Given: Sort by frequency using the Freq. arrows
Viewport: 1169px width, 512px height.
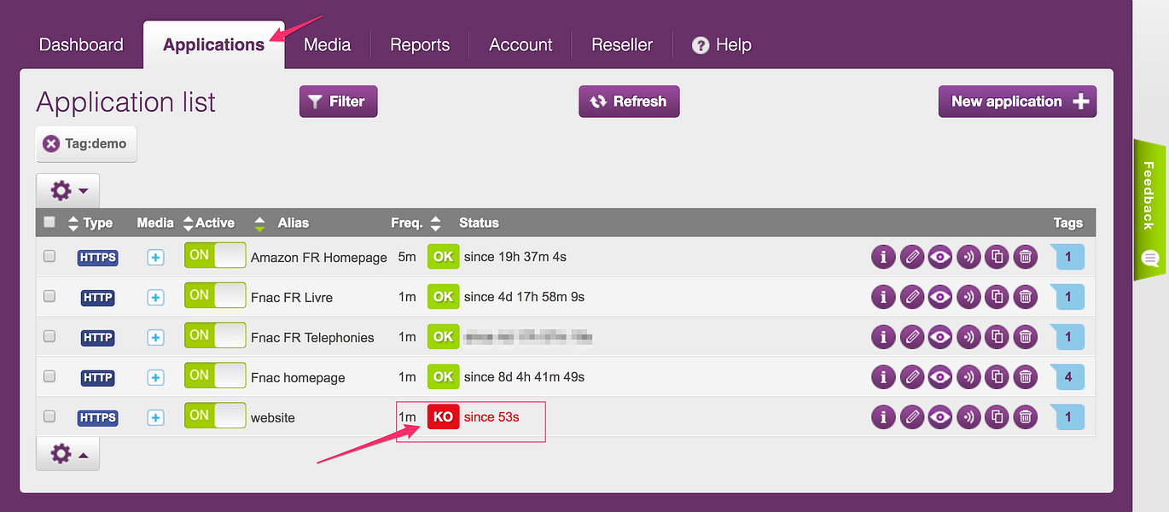Looking at the screenshot, I should [x=436, y=222].
